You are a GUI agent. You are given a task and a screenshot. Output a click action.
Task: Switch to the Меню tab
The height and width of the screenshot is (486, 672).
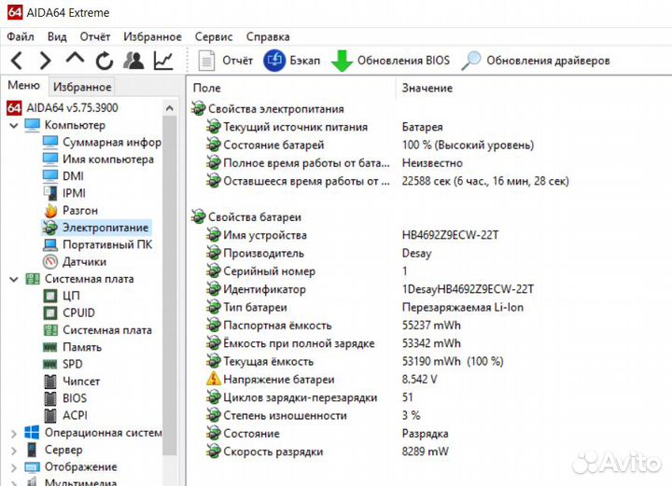click(x=24, y=85)
